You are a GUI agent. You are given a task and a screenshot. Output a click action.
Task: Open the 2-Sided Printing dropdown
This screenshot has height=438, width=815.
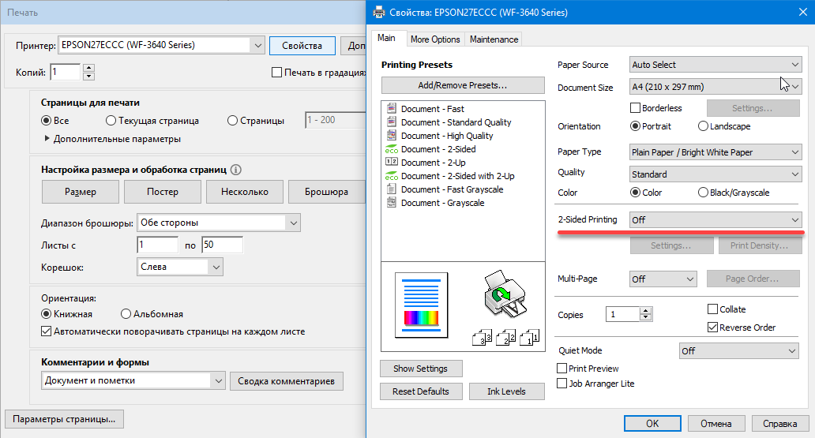pyautogui.click(x=715, y=219)
